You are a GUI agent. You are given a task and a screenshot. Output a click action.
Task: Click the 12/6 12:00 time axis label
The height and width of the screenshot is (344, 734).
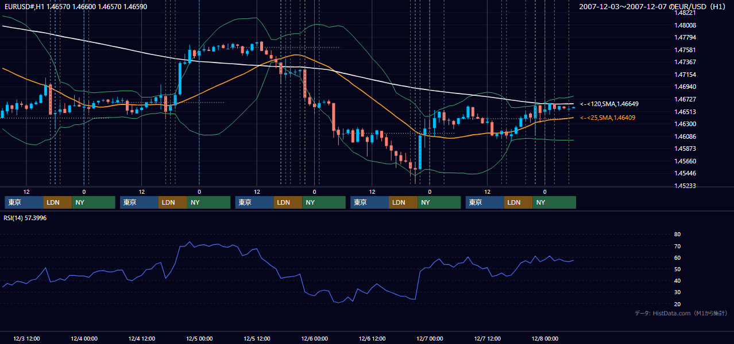tap(372, 338)
